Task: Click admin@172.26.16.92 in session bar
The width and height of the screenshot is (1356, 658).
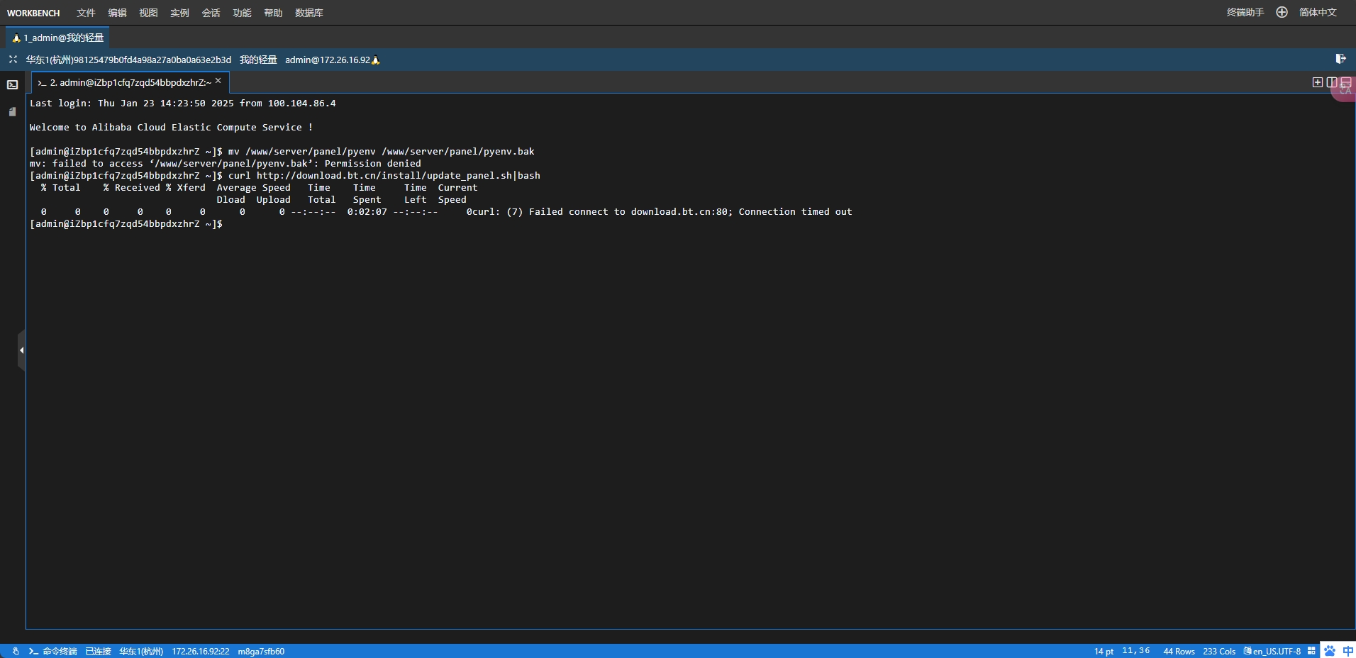Action: 328,60
